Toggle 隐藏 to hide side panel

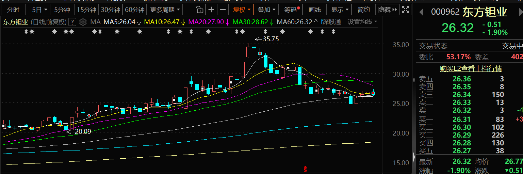[387, 10]
